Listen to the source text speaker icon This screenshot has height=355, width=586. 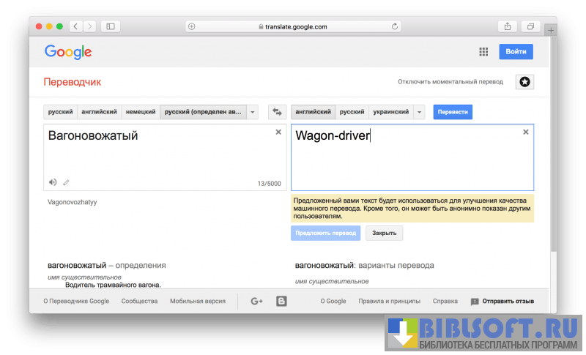point(53,182)
